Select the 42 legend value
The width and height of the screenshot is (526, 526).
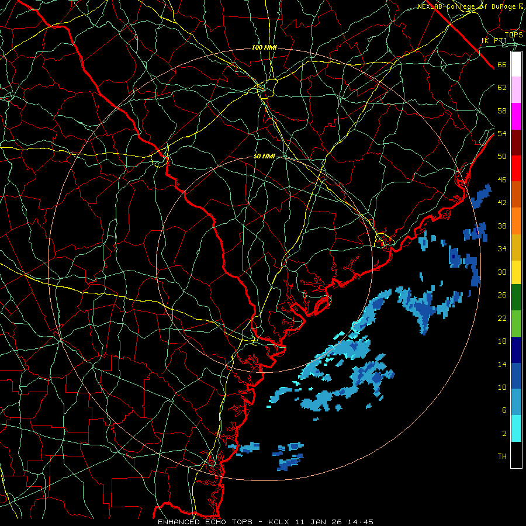[x=502, y=203]
